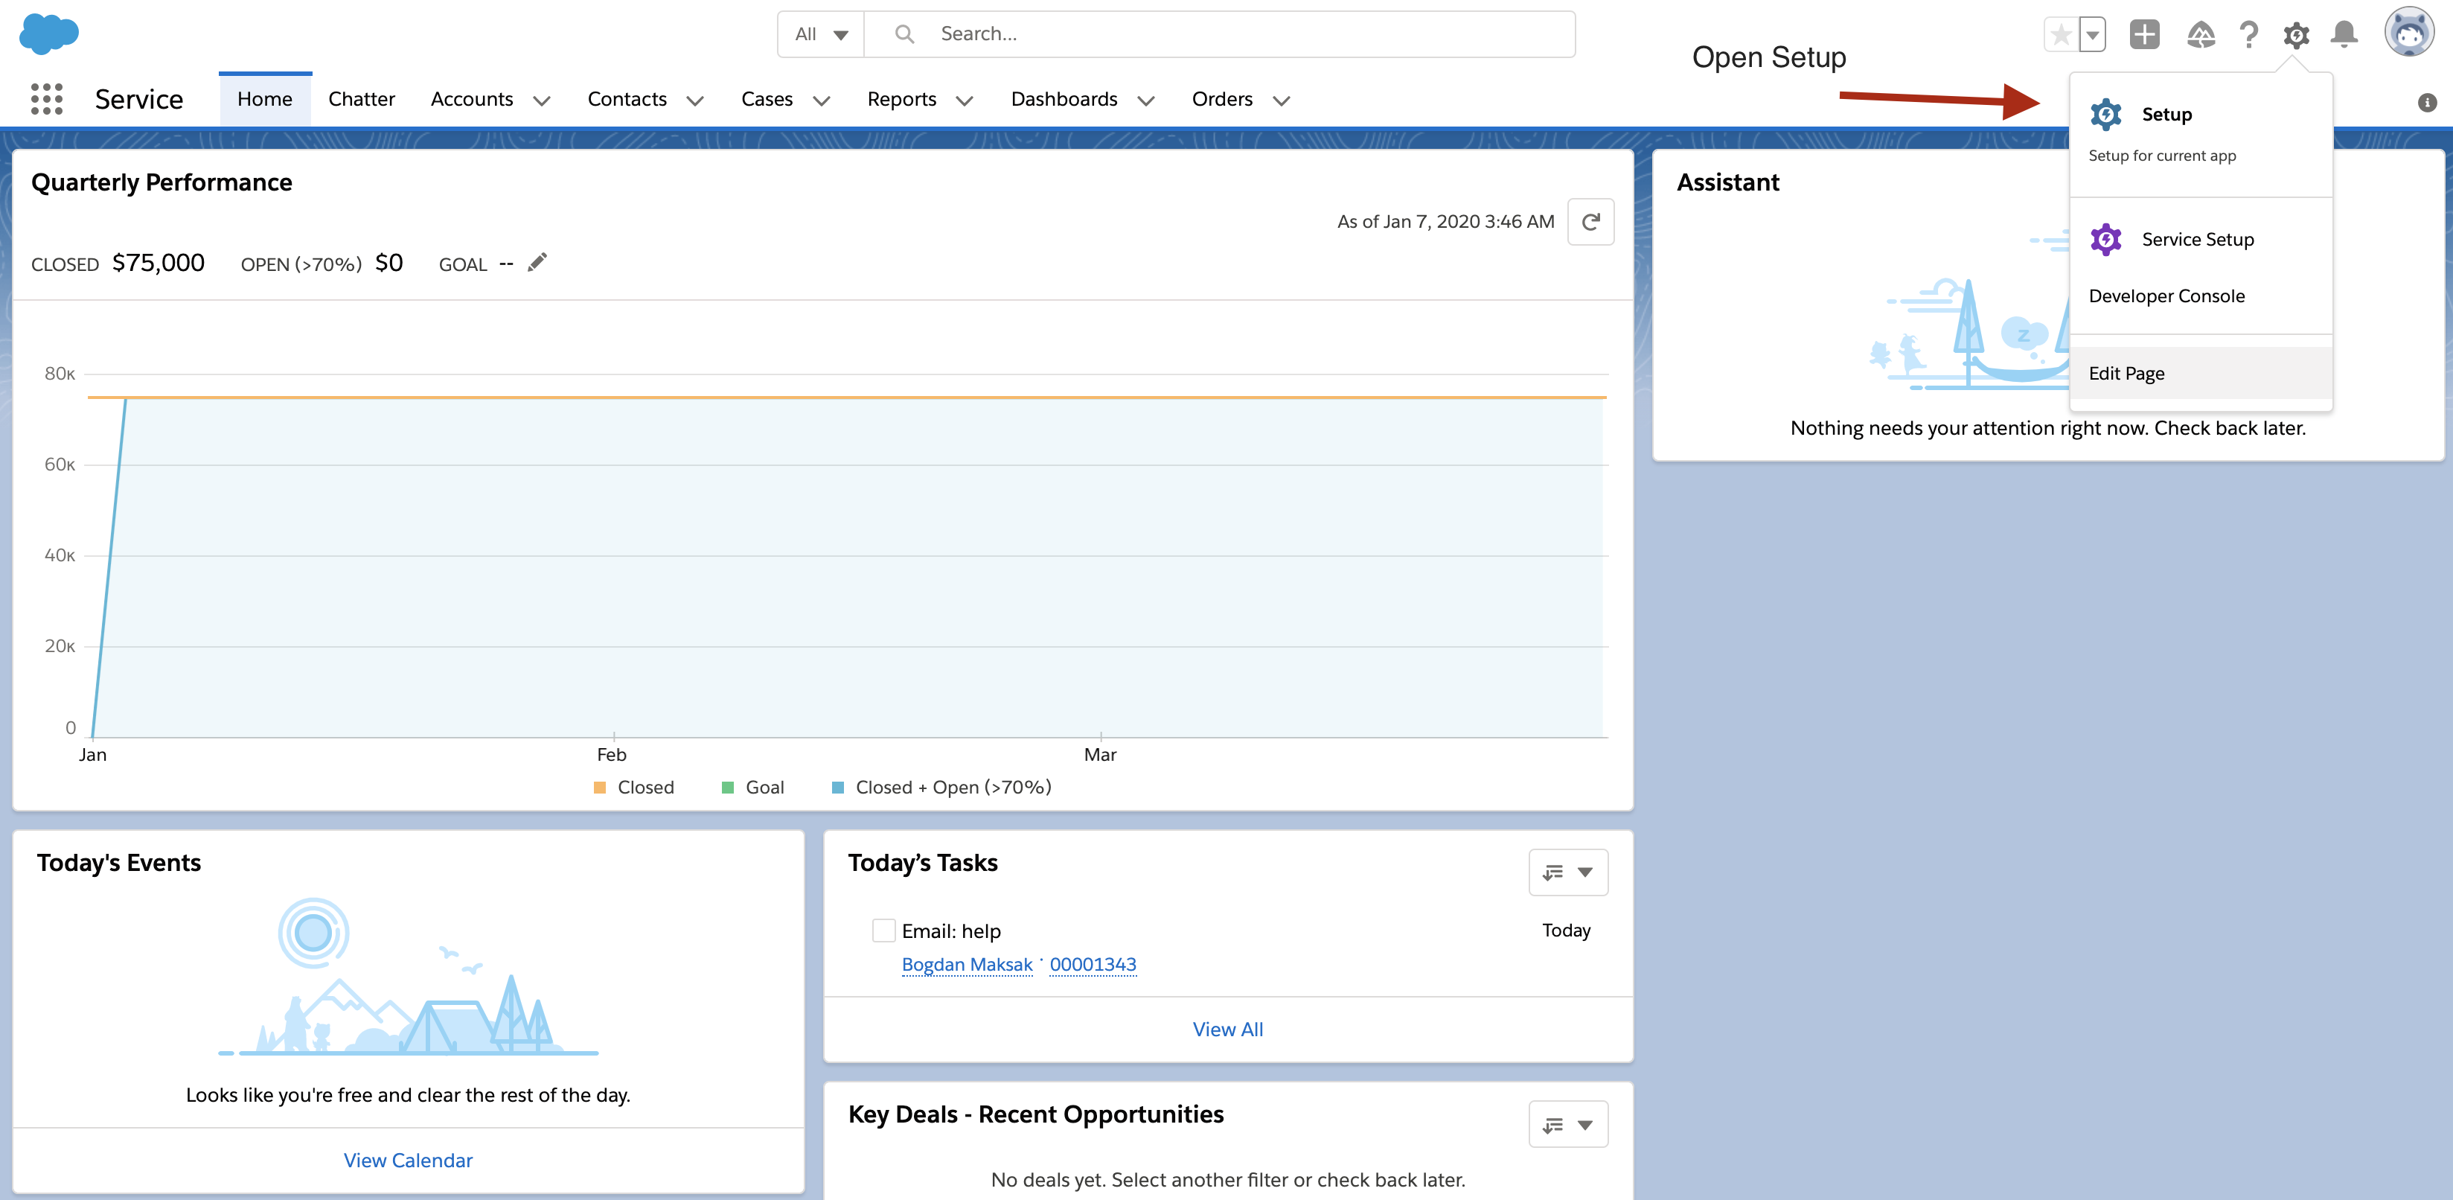
Task: Choose Edit Page in the menu
Action: 2201,374
